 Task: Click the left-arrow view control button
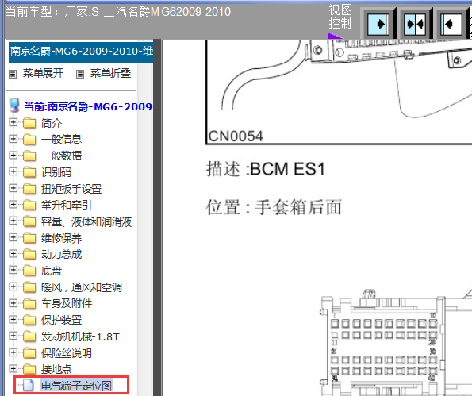451,24
